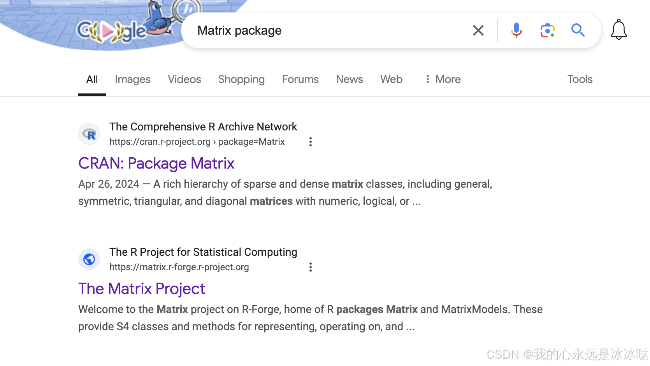
Task: Clear the search box with X icon
Action: (x=478, y=30)
